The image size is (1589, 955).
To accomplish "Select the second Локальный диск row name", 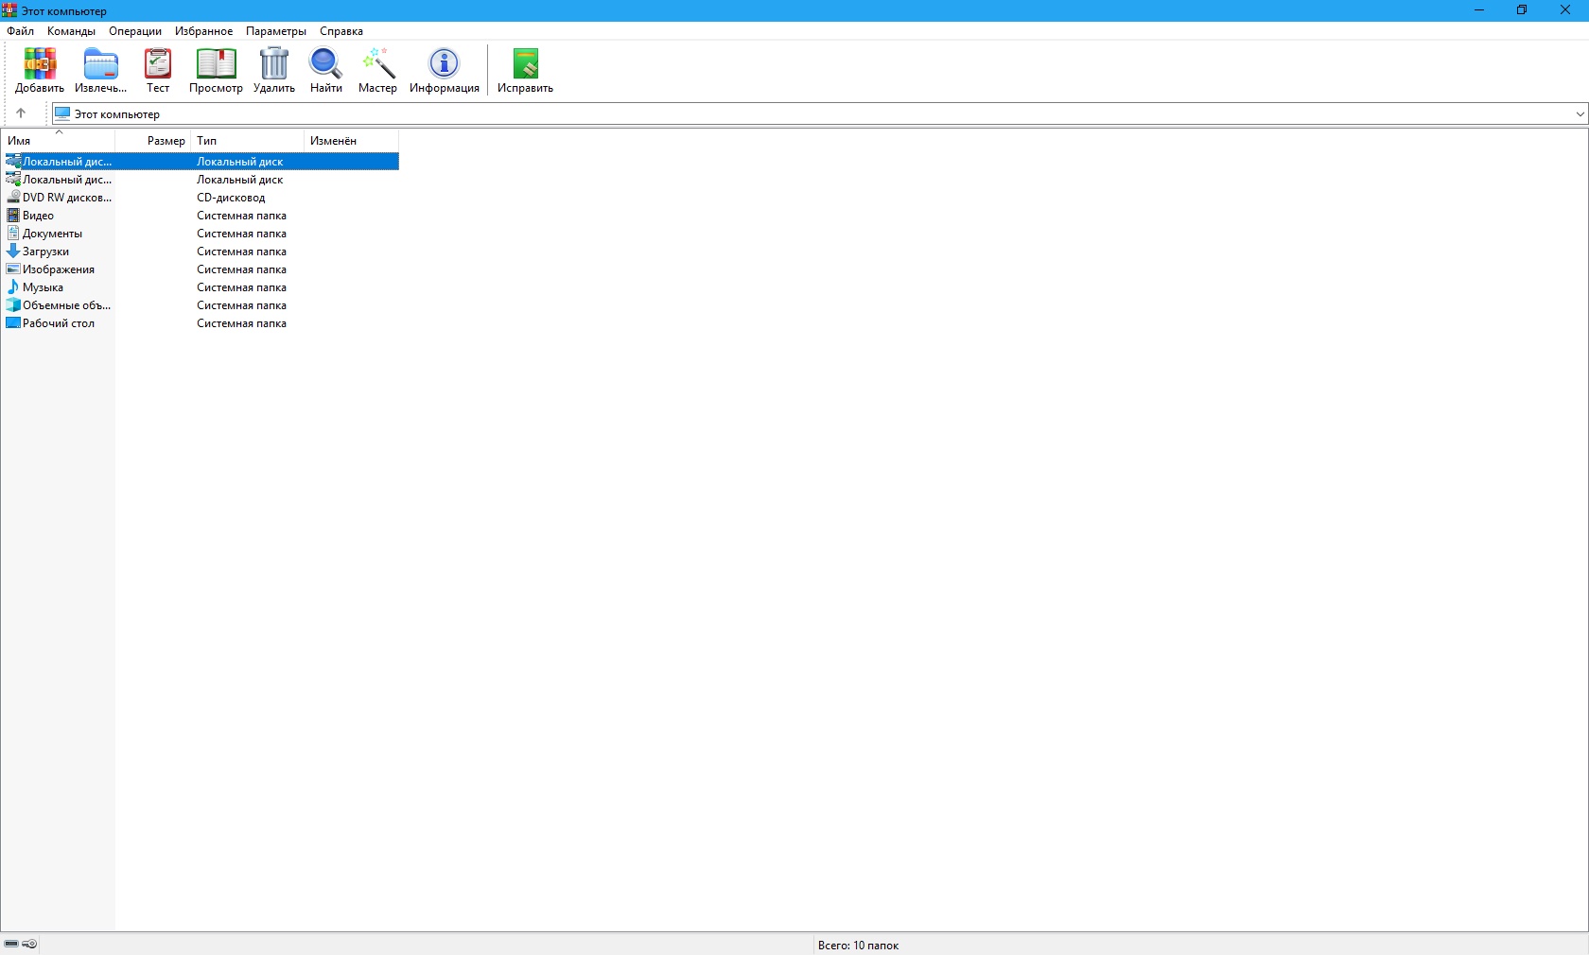I will (x=67, y=180).
